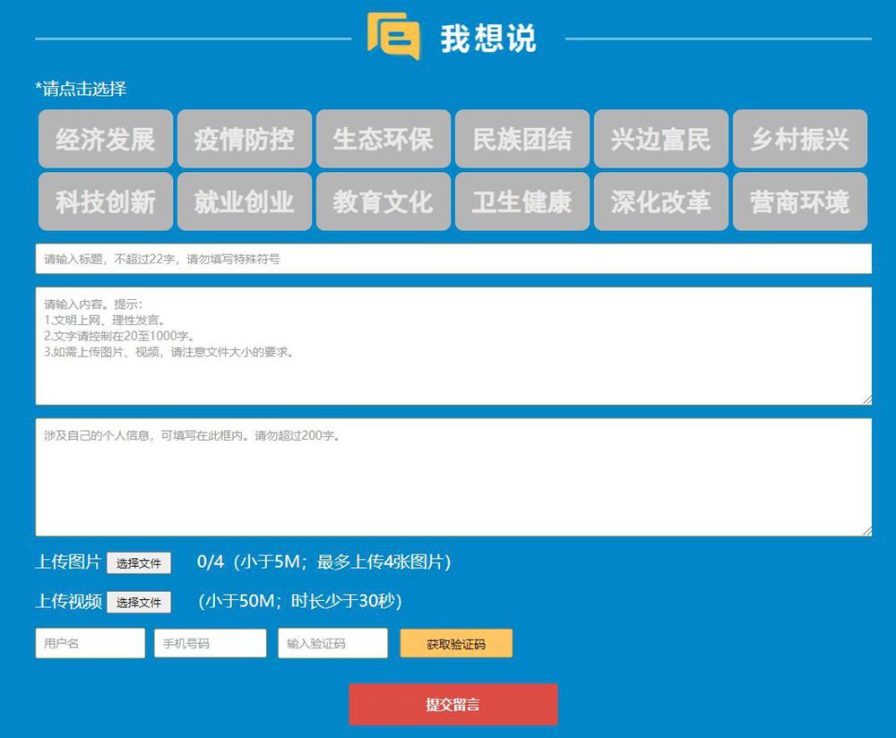The height and width of the screenshot is (738, 896).
Task: Submit the form with 提交留言
Action: [x=452, y=705]
